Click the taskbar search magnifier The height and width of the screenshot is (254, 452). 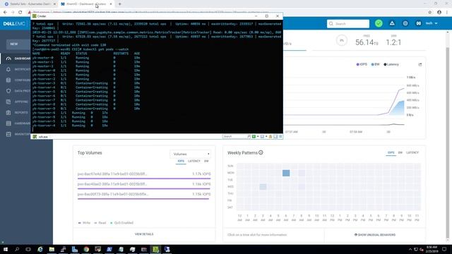[x=17, y=249]
